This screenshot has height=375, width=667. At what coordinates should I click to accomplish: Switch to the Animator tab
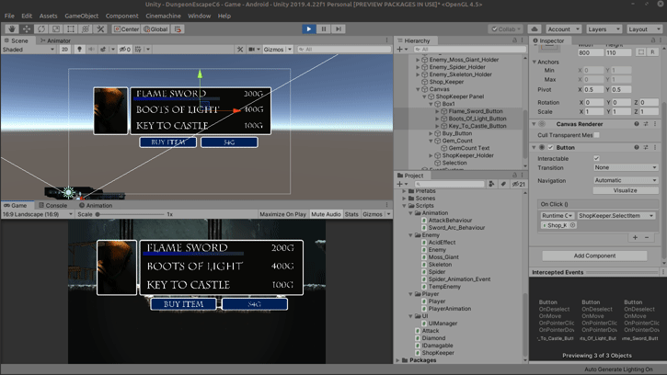pos(55,40)
